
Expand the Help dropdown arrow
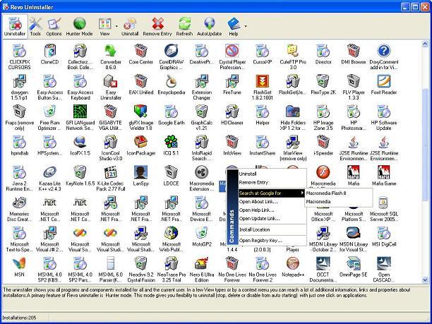[246, 26]
